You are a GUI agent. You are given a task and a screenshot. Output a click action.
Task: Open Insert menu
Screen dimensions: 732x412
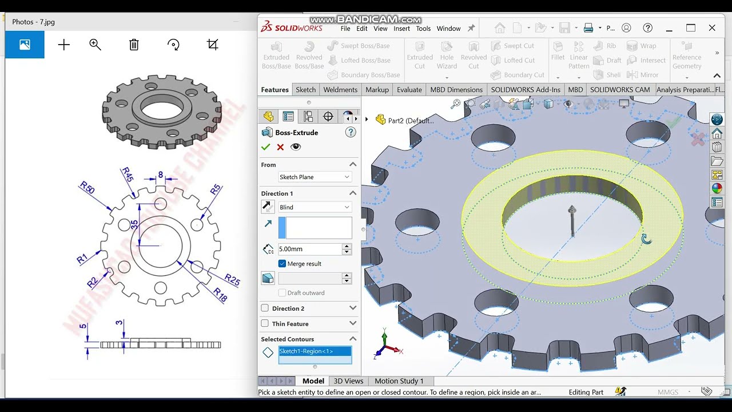(401, 29)
